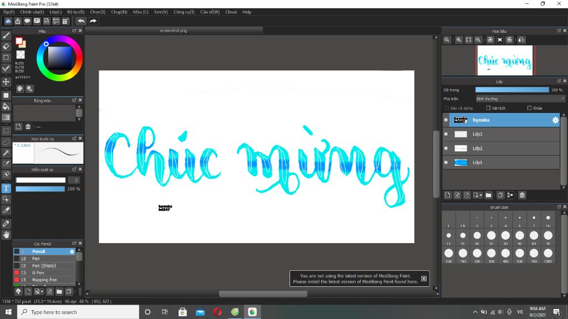Open the Cloud menu
568x319 pixels.
pyautogui.click(x=231, y=12)
